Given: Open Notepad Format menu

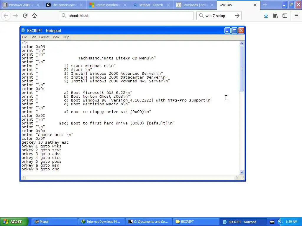Looking at the screenshot, I should click(x=44, y=37).
